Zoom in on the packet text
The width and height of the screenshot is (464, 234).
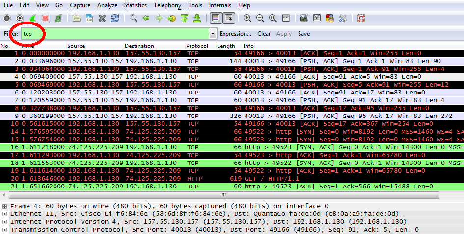tap(247, 18)
